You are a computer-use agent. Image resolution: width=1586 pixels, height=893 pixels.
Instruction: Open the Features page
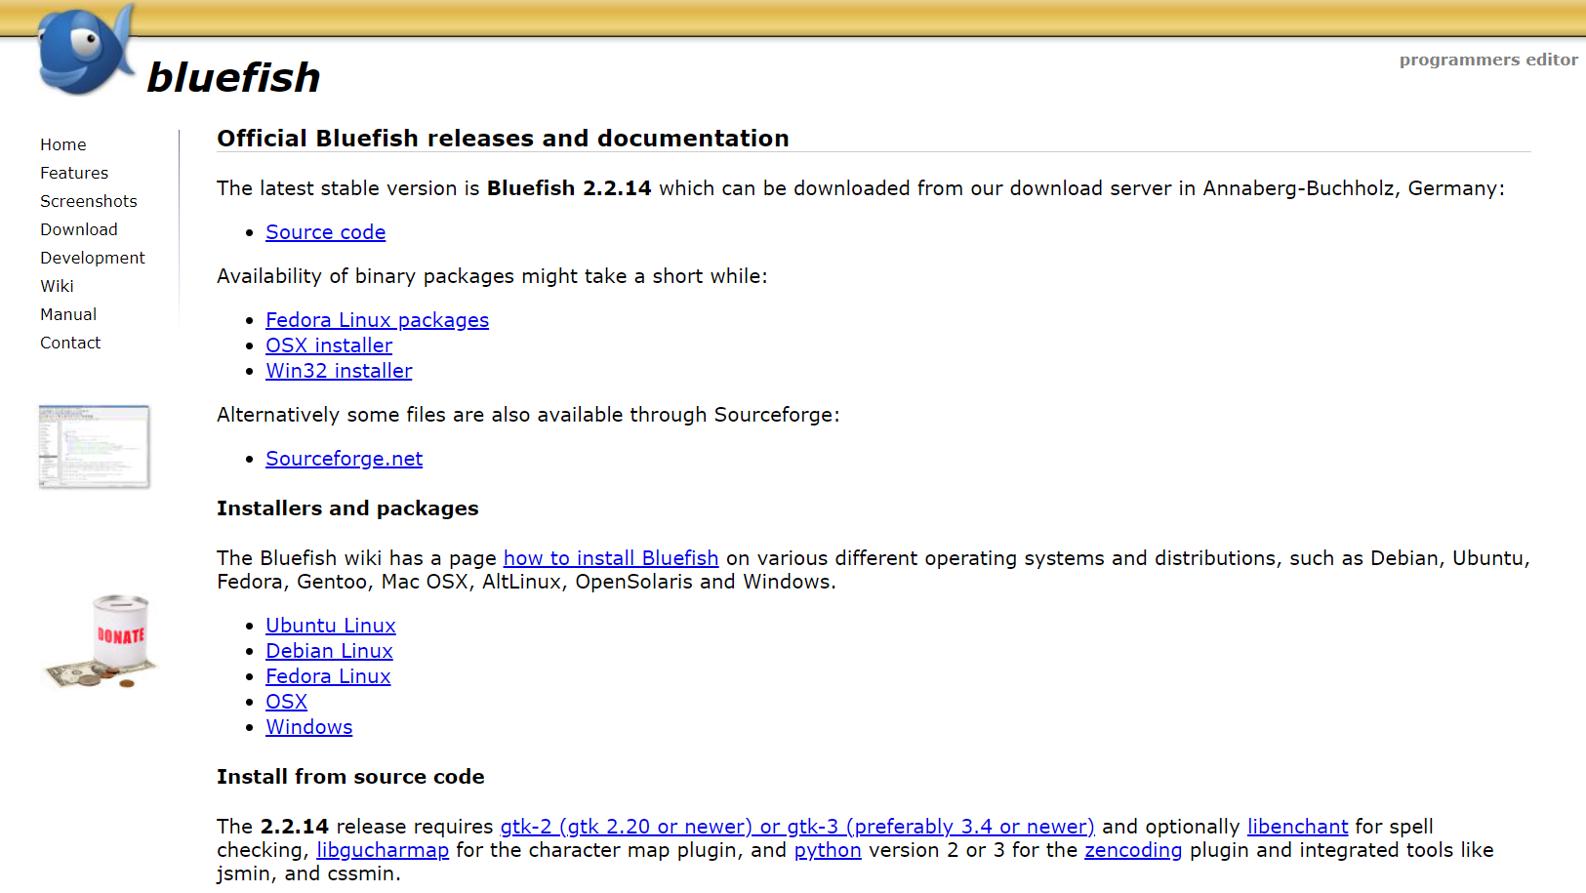click(x=74, y=173)
